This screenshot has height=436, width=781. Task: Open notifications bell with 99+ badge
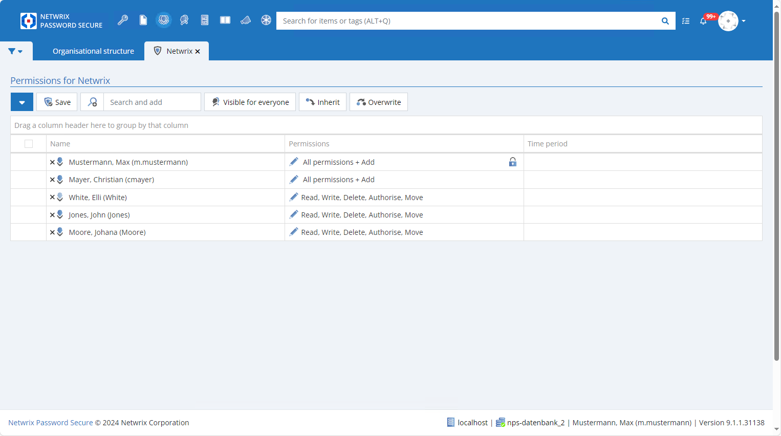point(704,21)
